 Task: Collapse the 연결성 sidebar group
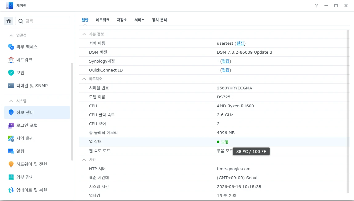tap(11, 35)
